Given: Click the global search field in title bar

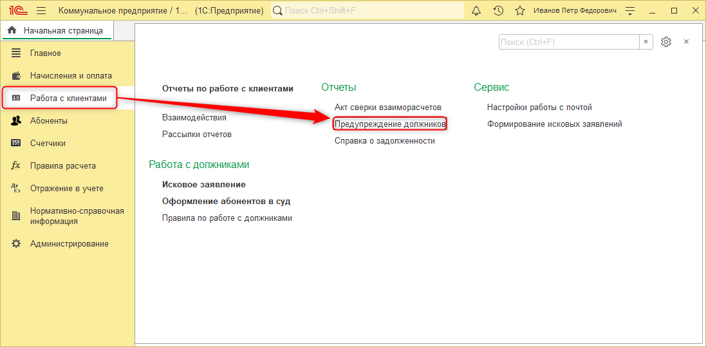Looking at the screenshot, I should (367, 11).
